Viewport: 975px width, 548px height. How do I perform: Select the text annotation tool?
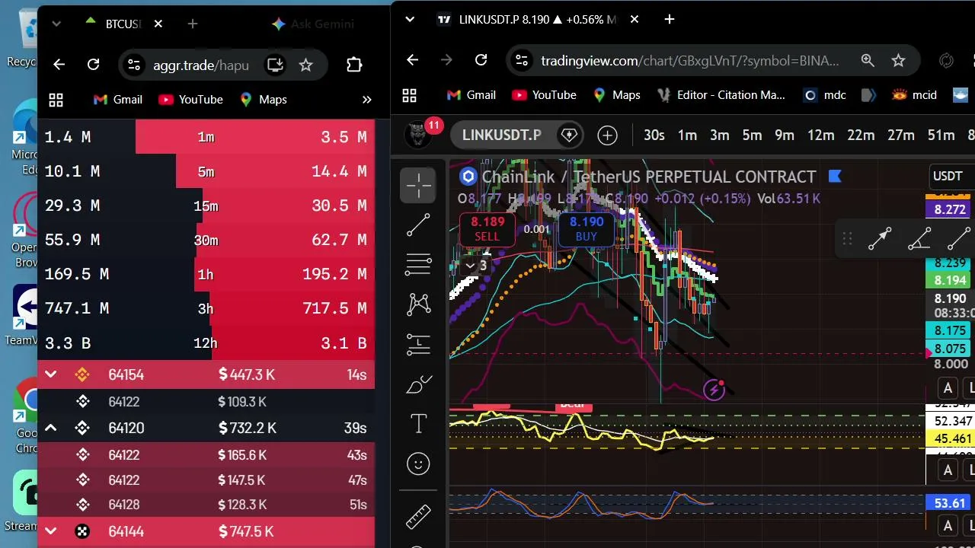pos(418,424)
